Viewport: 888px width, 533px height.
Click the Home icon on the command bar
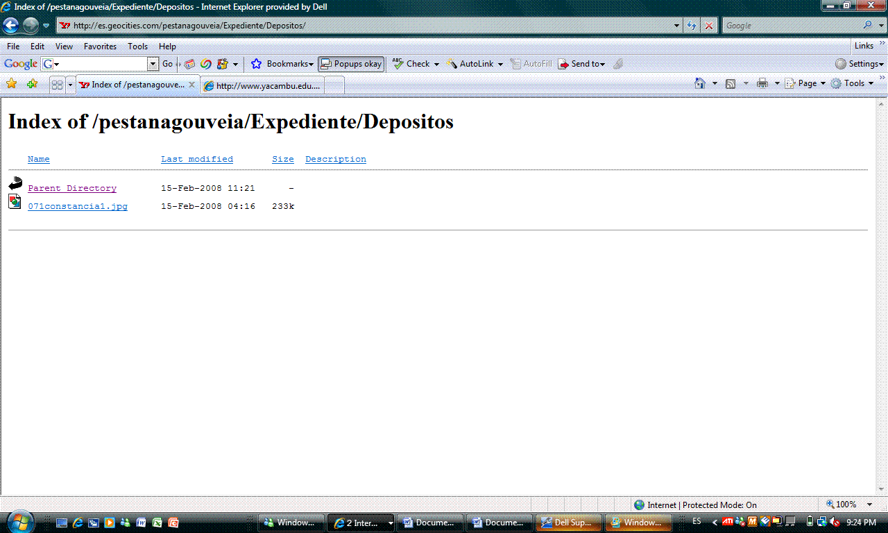pyautogui.click(x=701, y=83)
